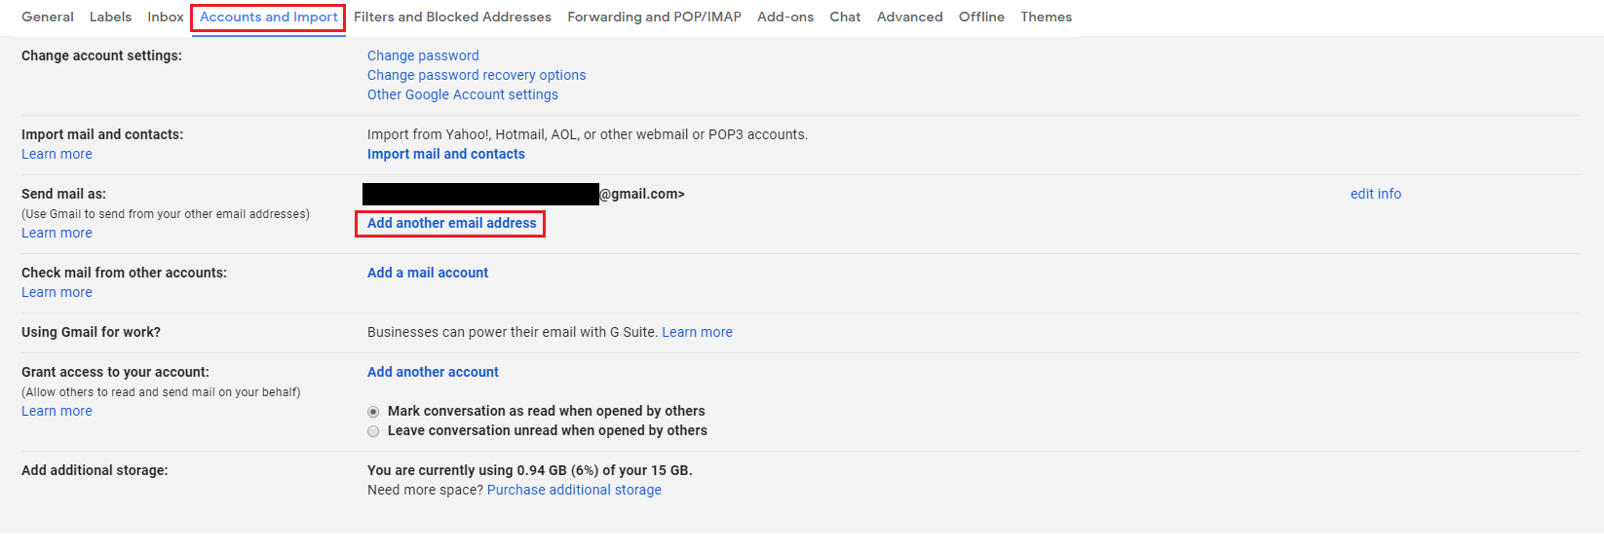This screenshot has height=551, width=1604.
Task: Click the 'Change account settings:' heading
Action: point(101,55)
